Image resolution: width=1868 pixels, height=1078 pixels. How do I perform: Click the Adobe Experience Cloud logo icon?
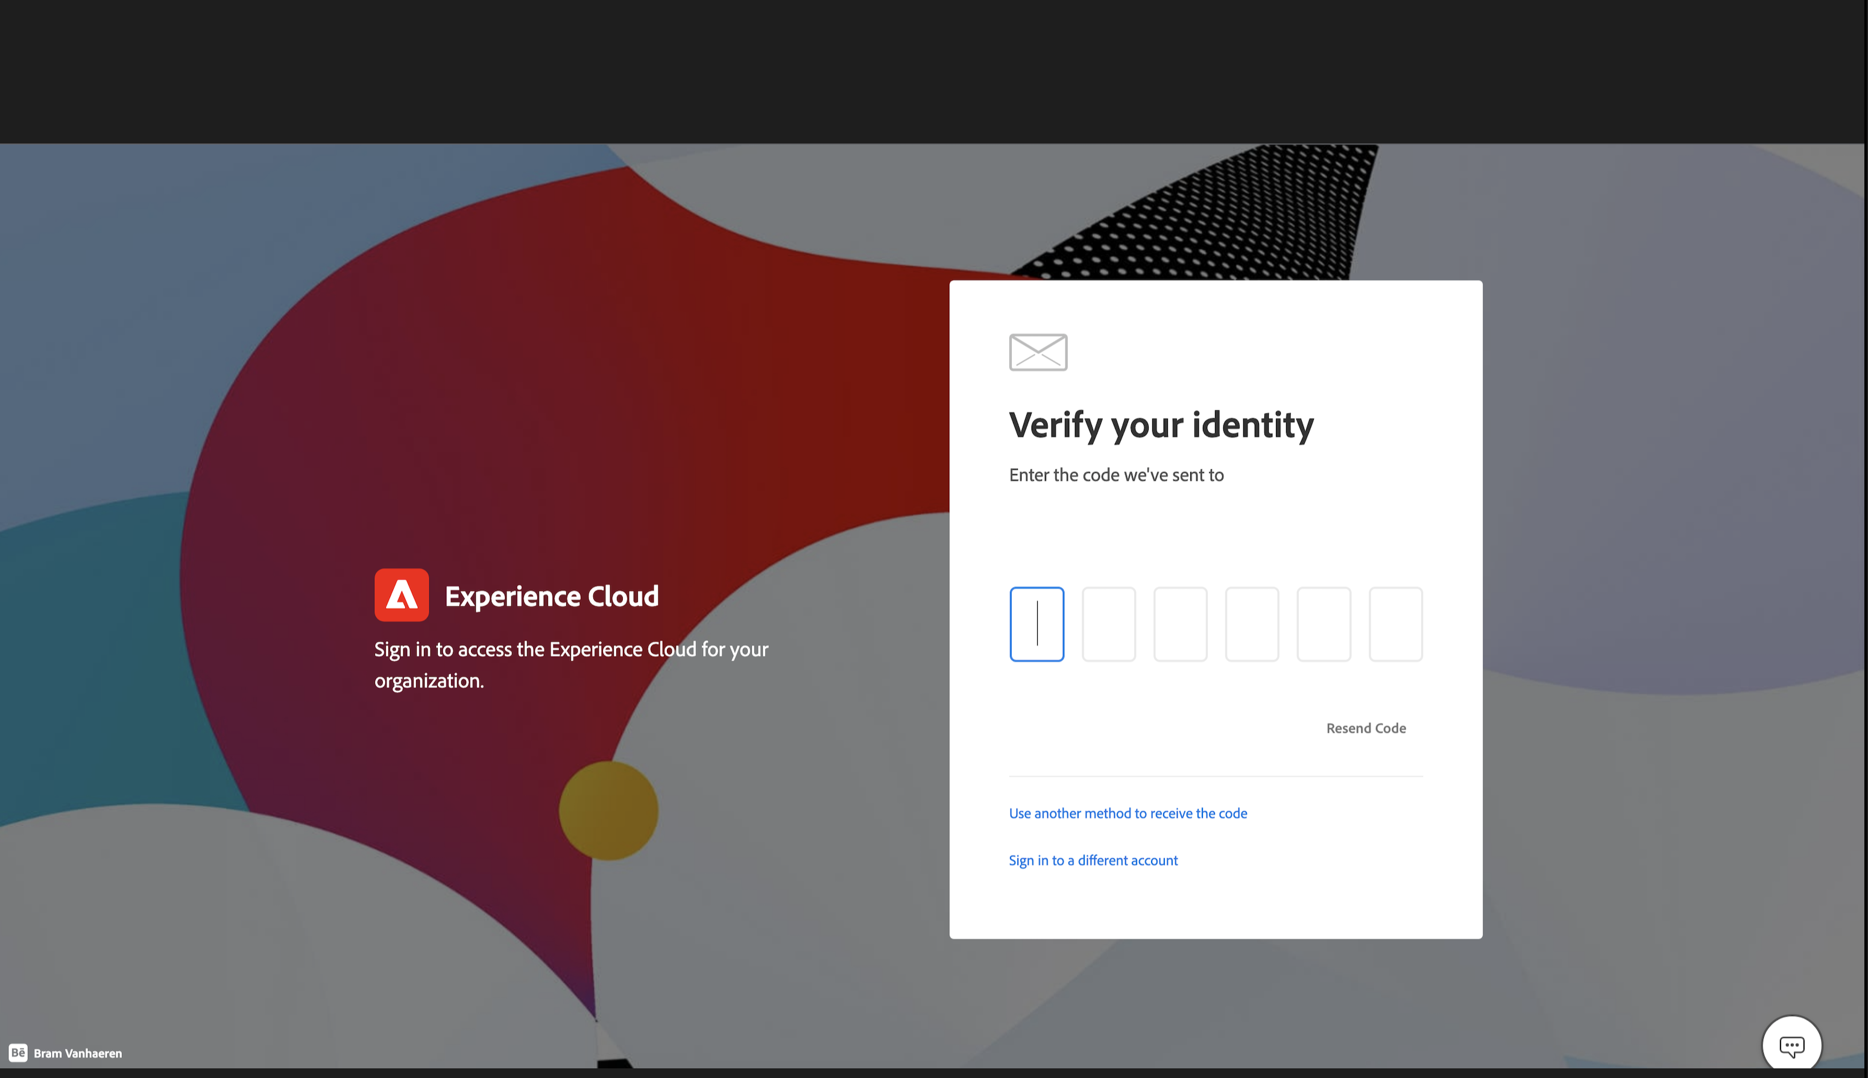tap(402, 595)
